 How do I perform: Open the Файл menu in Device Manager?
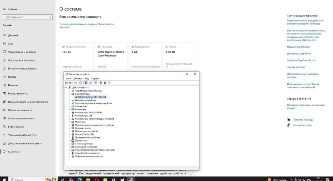(68, 78)
